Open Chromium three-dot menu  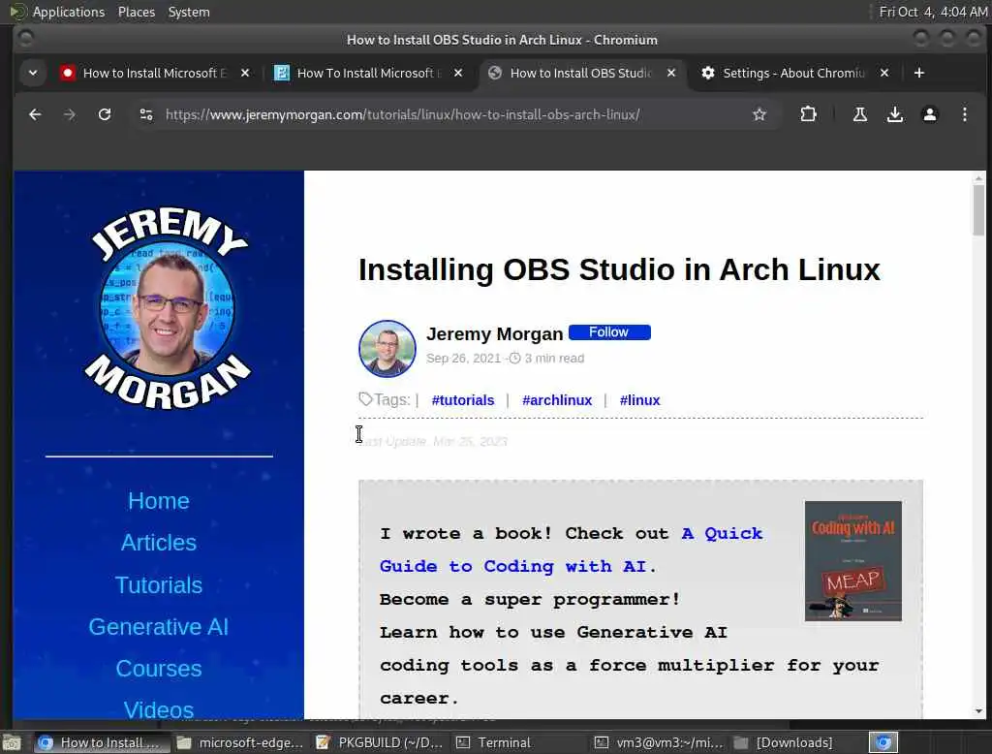(964, 114)
